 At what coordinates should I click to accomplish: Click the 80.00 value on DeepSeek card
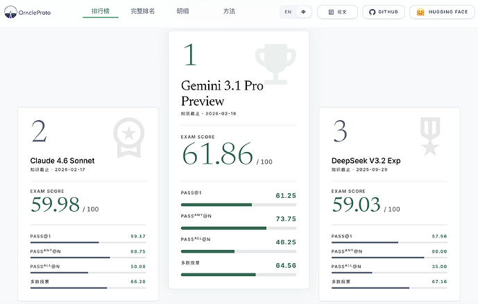coord(439,251)
